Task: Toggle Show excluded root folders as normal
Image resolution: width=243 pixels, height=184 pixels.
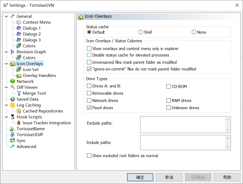Action: pyautogui.click(x=89, y=155)
